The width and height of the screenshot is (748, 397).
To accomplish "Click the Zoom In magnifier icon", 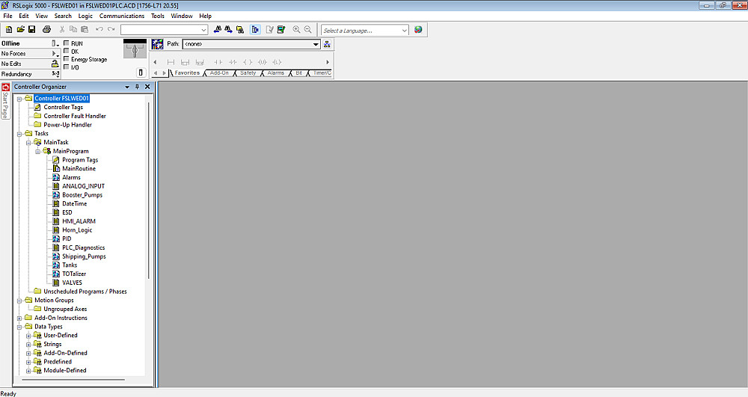I will coord(296,30).
